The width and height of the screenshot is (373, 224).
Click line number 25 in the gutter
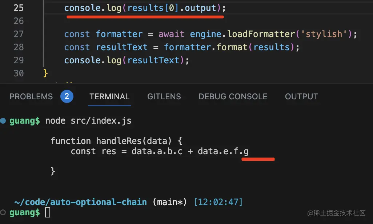(x=19, y=8)
